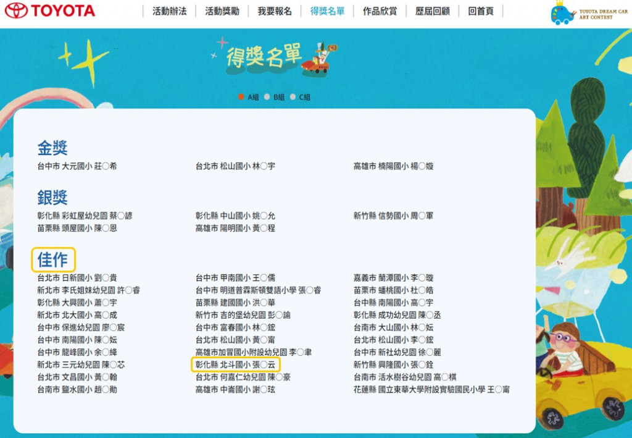Click the highlighted 佳作 heading
Screen dimensions: 632x438
pos(53,259)
